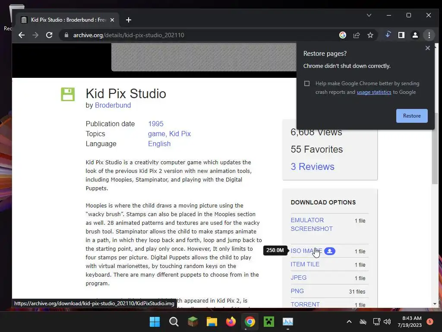
Task: Open ITEM TILE download option
Action: point(305,264)
